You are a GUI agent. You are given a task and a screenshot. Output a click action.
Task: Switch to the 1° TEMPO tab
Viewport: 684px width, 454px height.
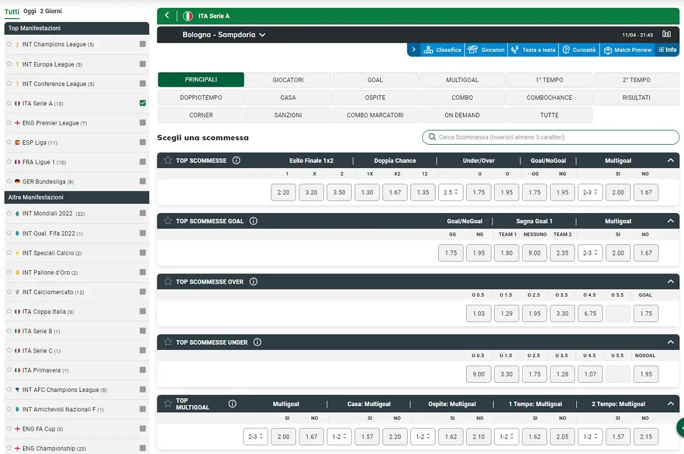coord(549,80)
